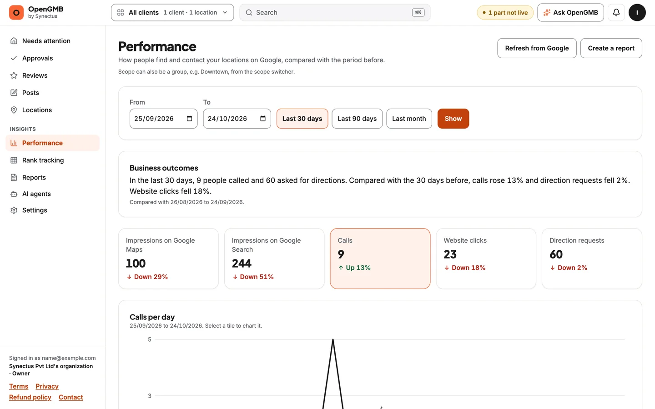Click the Locations pin icon
The width and height of the screenshot is (655, 409).
(14, 110)
